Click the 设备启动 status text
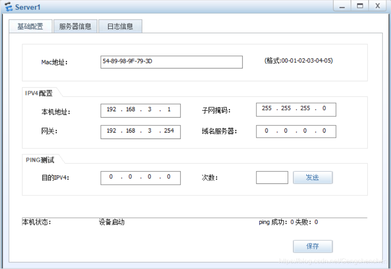 point(112,222)
